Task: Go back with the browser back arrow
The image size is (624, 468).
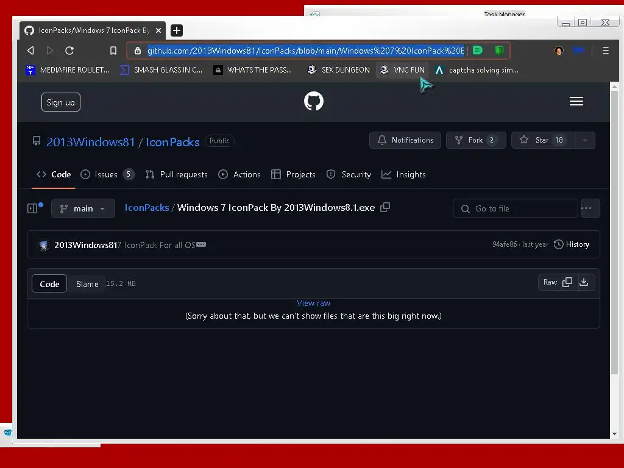Action: tap(30, 51)
